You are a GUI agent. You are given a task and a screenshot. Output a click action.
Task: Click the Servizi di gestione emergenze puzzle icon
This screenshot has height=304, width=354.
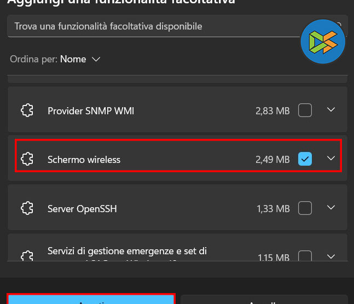[x=27, y=256]
